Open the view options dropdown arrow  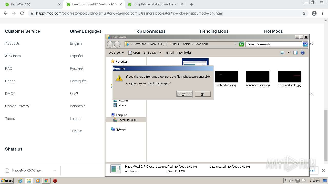(x=289, y=53)
